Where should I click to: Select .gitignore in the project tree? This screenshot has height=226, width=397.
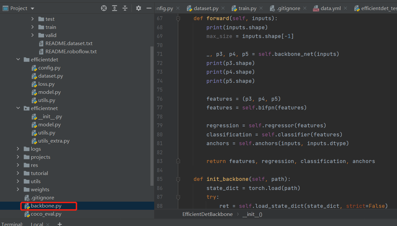pos(43,198)
